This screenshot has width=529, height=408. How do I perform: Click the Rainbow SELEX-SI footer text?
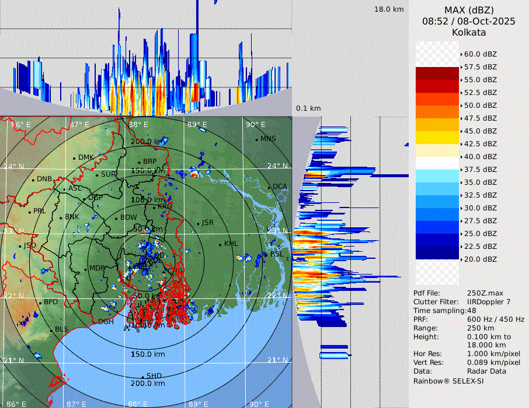coord(448,381)
